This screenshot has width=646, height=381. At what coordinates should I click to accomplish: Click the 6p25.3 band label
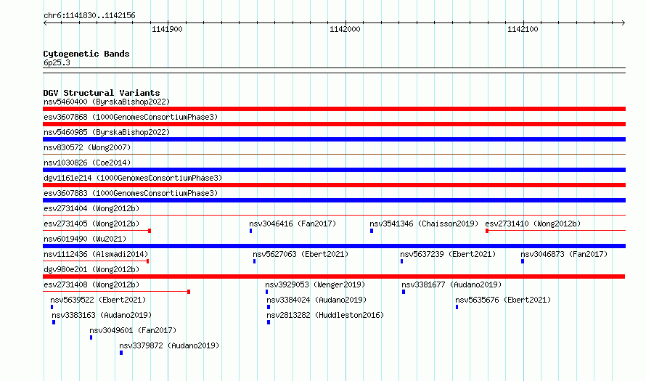(57, 62)
